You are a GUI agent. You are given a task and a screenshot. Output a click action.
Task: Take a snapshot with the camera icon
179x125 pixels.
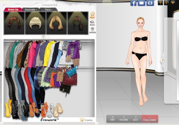pyautogui.click(x=150, y=3)
